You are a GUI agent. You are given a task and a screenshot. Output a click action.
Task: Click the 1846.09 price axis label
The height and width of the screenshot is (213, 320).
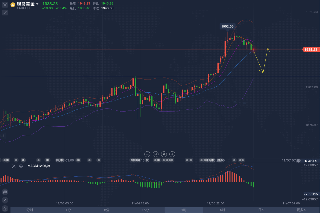[x=311, y=161]
